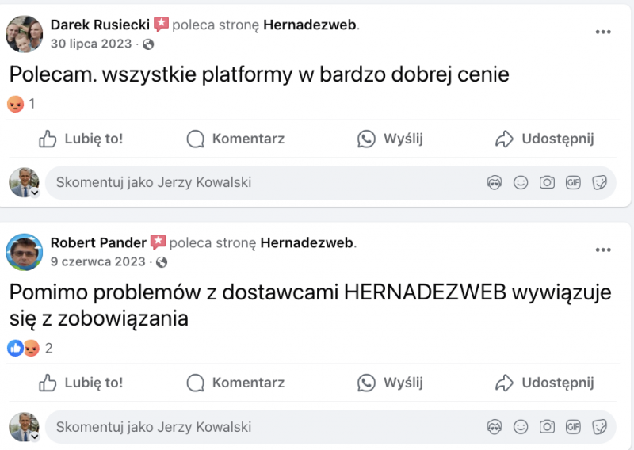Open three-dot options menu on Darek's post
This screenshot has height=450, width=634.
(603, 32)
